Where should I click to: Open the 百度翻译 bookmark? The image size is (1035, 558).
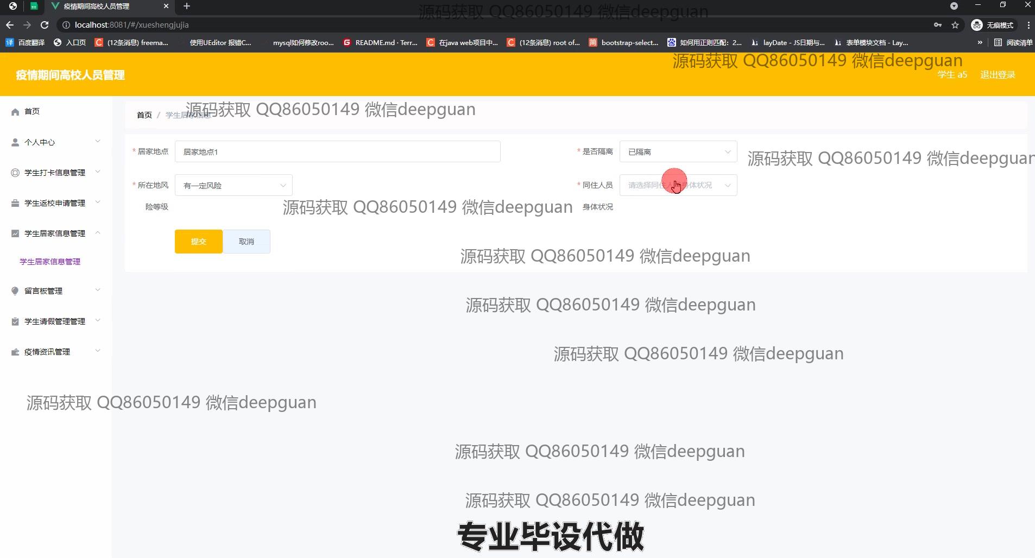point(25,42)
